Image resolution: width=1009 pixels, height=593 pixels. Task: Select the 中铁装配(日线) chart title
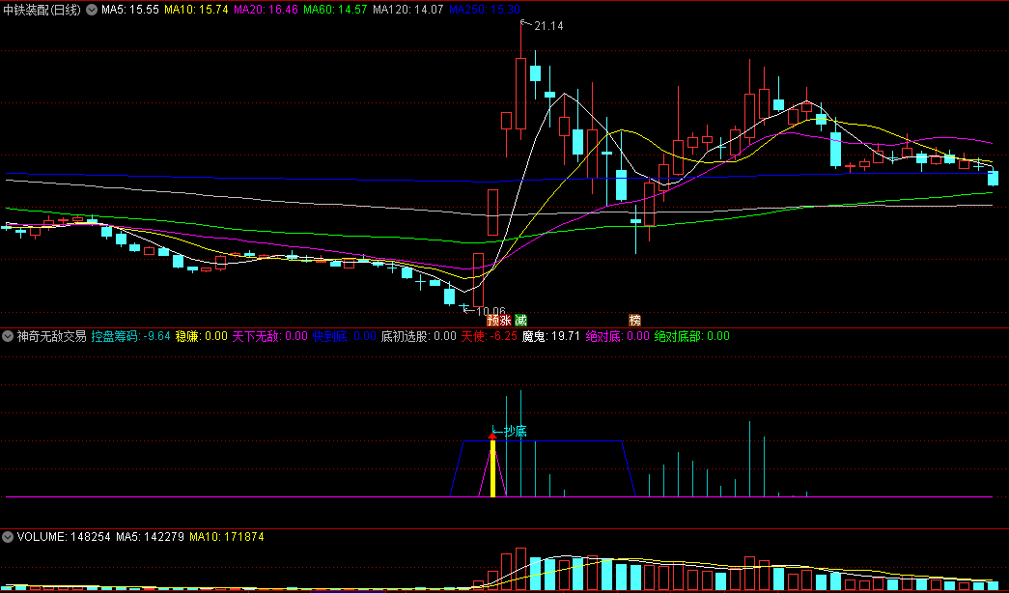click(x=42, y=11)
